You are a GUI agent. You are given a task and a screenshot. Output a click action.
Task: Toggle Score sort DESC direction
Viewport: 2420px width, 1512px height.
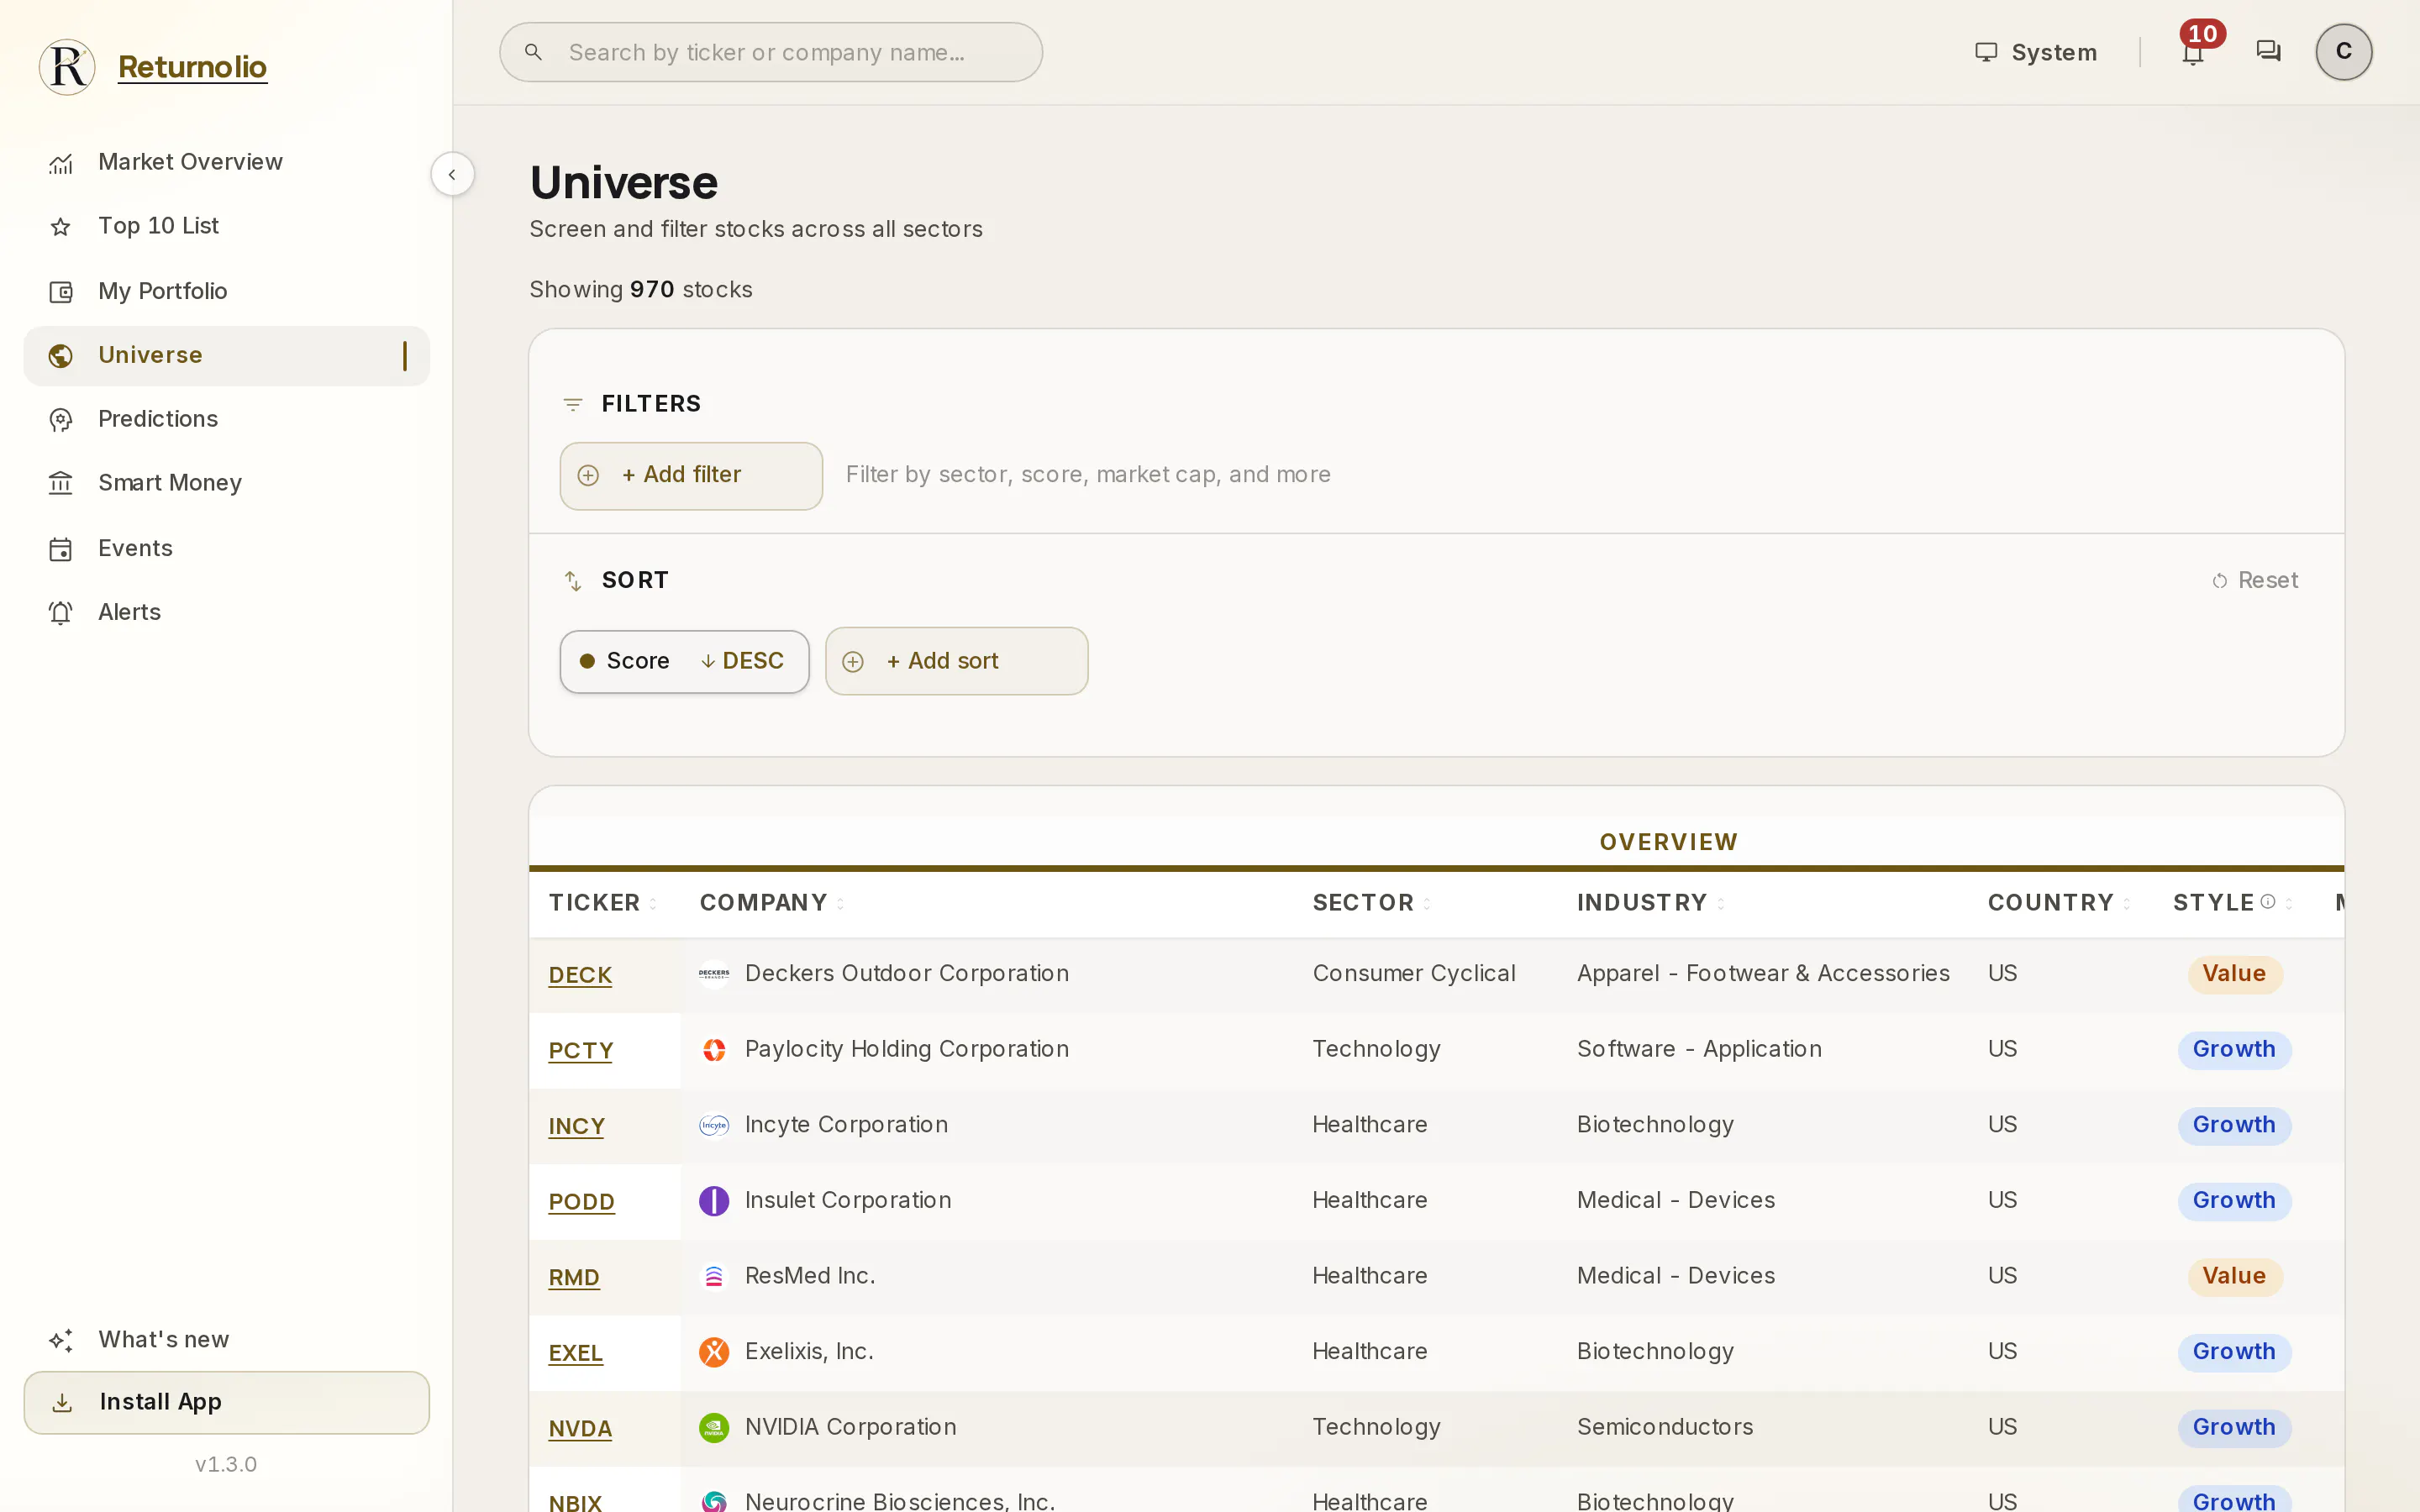coord(742,661)
